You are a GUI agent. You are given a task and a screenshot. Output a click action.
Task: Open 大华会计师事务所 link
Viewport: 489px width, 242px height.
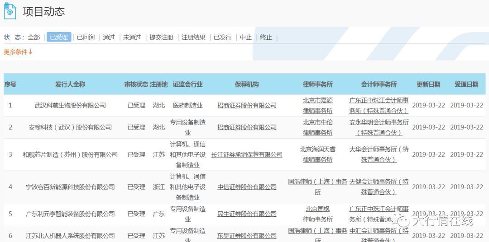pyautogui.click(x=379, y=154)
